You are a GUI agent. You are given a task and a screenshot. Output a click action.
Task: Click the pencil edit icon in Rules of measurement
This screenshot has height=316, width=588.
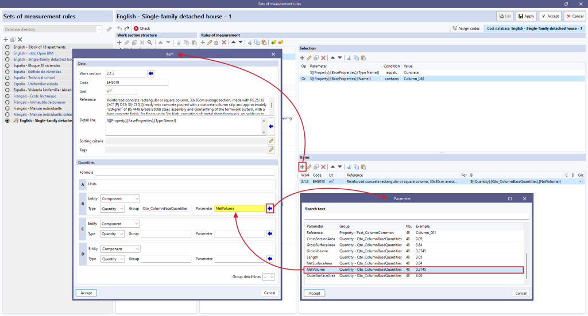(210, 42)
